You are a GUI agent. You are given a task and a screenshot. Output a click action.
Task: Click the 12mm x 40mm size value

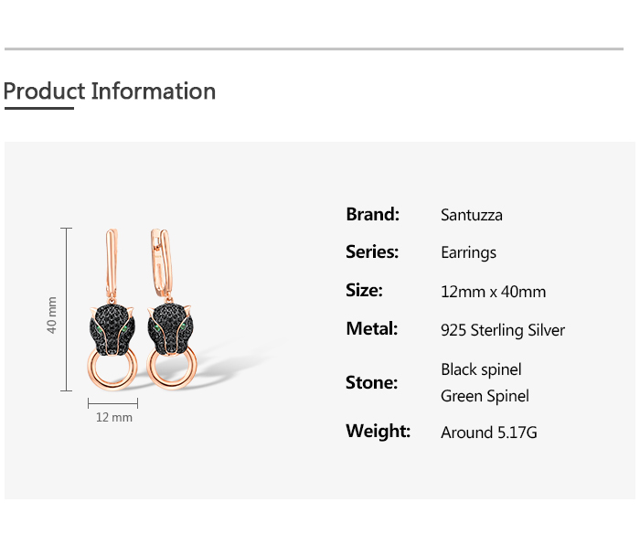pos(493,292)
